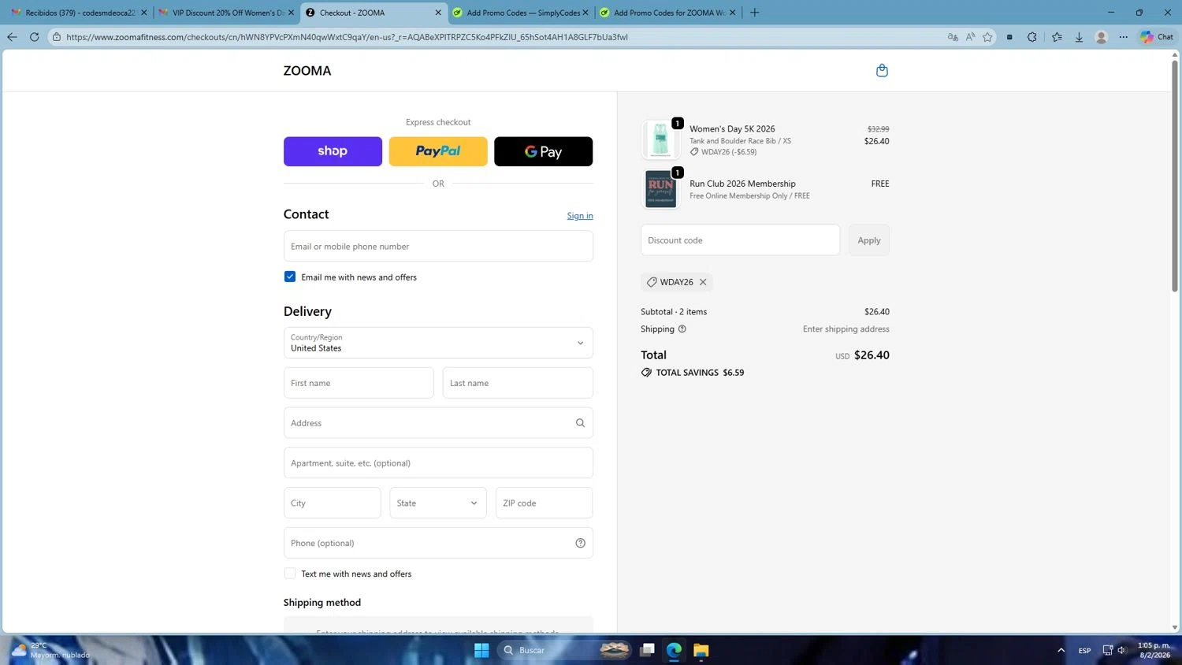Screen dimensions: 1182x665
Task: Go back with the browser back arrow
Action: [x=12, y=37]
